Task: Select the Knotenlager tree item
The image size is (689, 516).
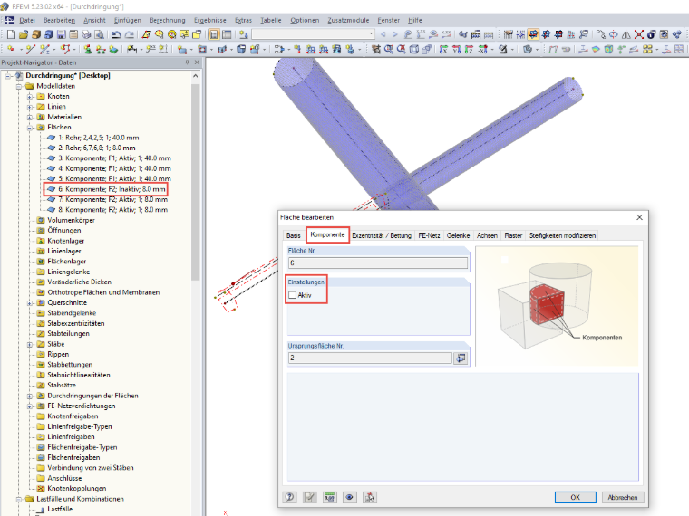Action: [66, 241]
